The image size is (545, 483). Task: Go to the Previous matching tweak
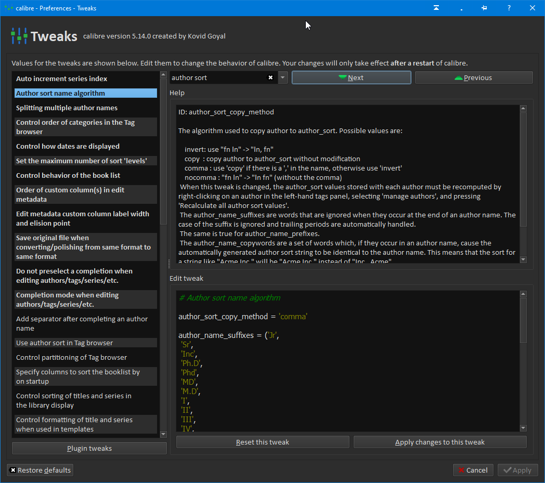pyautogui.click(x=474, y=77)
